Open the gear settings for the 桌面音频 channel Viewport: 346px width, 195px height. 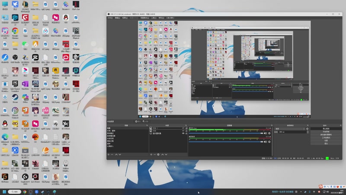pyautogui.click(x=269, y=142)
